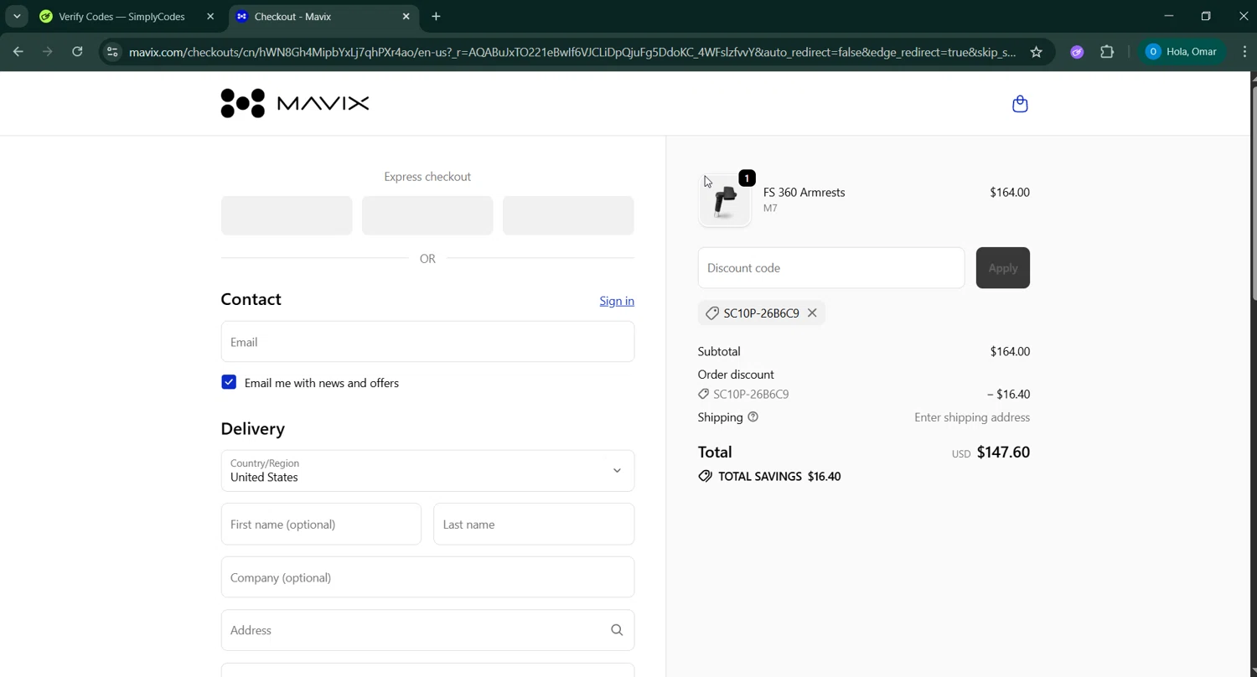Image resolution: width=1257 pixels, height=677 pixels.
Task: Click the – $16.40 discount amount
Action: 1008,394
